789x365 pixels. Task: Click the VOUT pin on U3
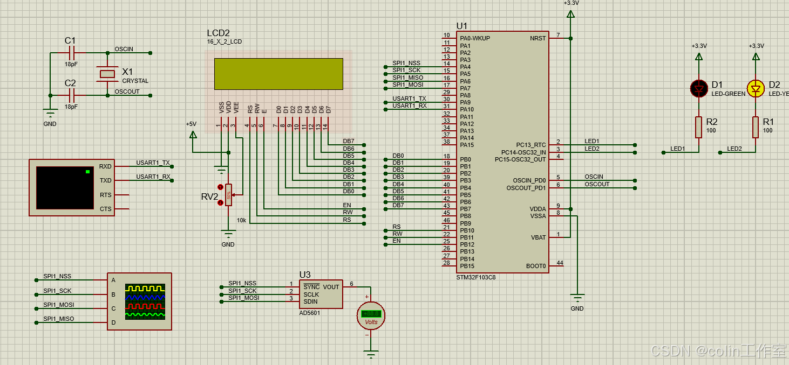pyautogui.click(x=331, y=287)
